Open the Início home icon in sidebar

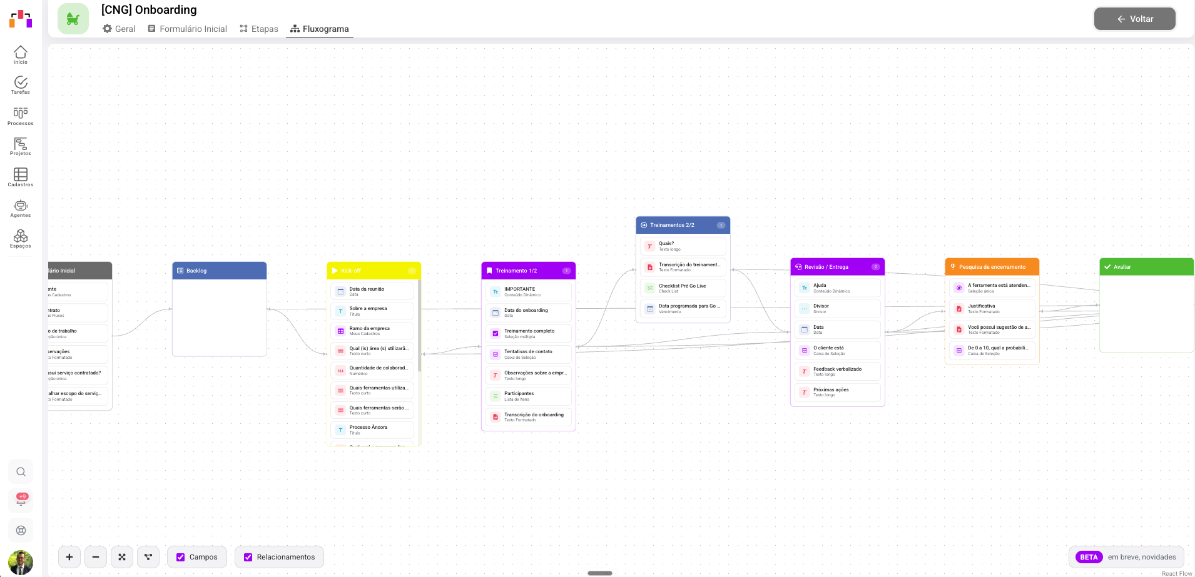[21, 55]
